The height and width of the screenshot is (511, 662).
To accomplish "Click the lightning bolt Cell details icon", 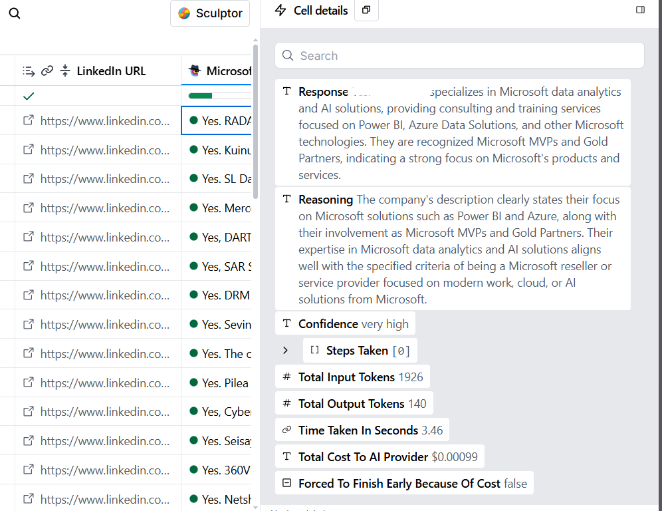I will click(280, 10).
